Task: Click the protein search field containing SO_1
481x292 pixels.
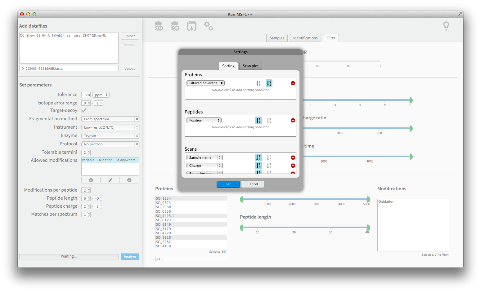Action: coord(191,259)
